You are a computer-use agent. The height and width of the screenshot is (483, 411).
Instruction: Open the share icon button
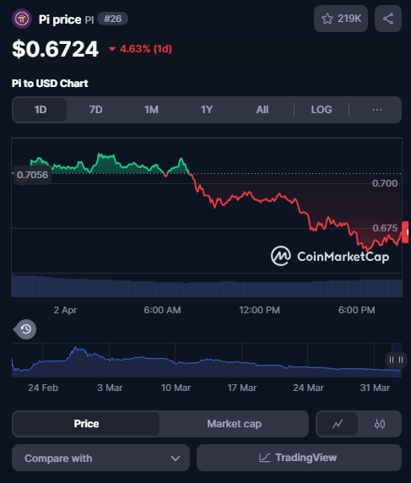pos(388,19)
